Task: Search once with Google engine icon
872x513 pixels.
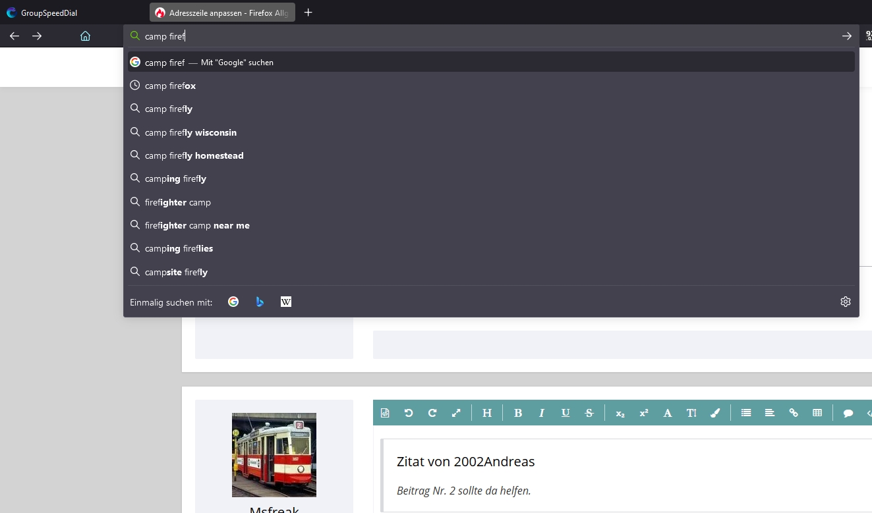Action: coord(233,302)
